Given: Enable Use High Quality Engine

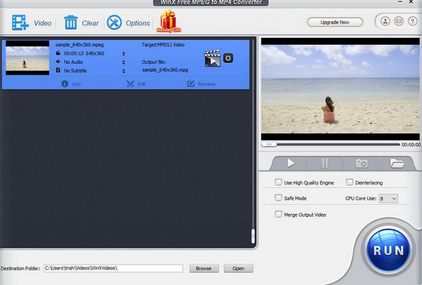Looking at the screenshot, I should [x=279, y=183].
